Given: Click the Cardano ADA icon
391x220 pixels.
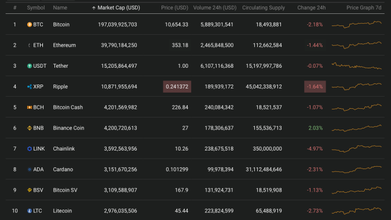Looking at the screenshot, I should (30, 169).
